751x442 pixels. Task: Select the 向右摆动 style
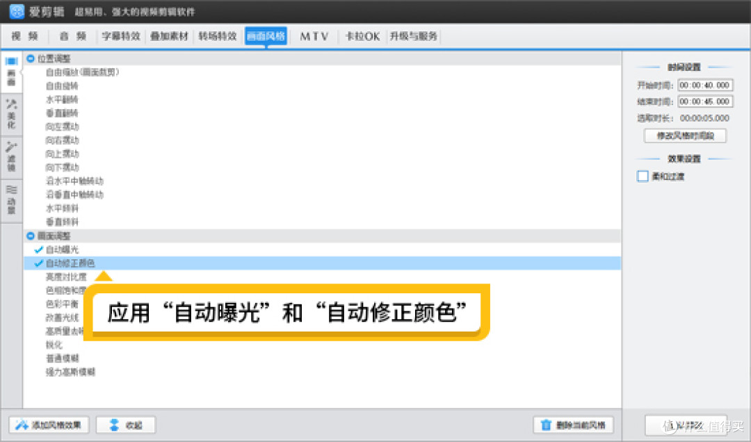63,140
